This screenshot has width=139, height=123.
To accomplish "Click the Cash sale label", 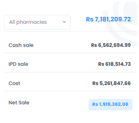I will point(21,45).
